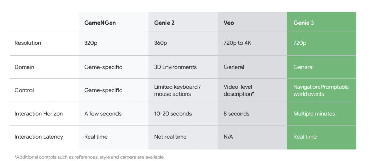Click the "3D Environments" cell
Image resolution: width=370 pixels, height=161 pixels.
pos(175,67)
